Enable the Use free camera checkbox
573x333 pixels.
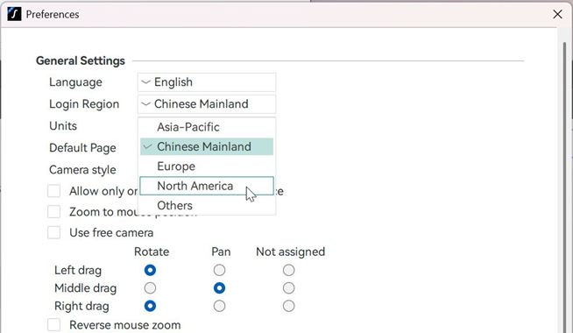[x=53, y=232]
